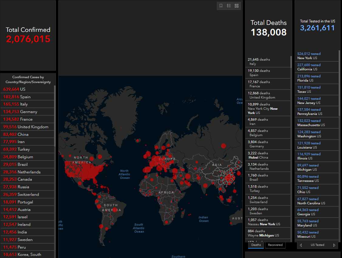This screenshot has width=342, height=258.
Task: Go to next US Tested panel arrow
Action: (334, 245)
